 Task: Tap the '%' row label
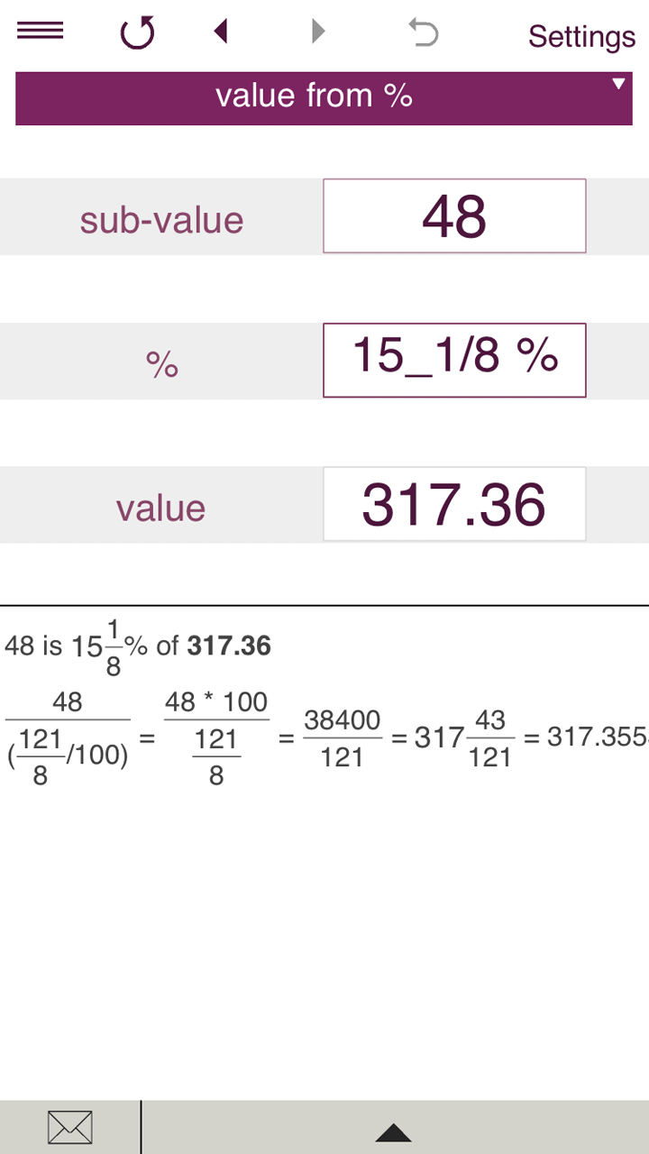pyautogui.click(x=161, y=364)
